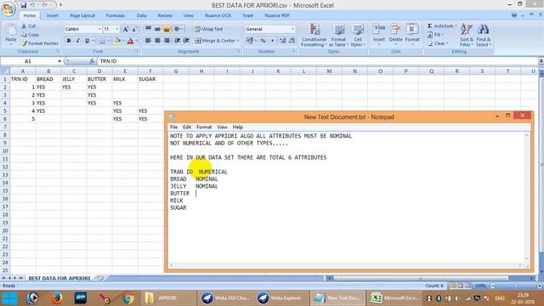The height and width of the screenshot is (306, 544).
Task: Toggle Wrap Text
Action: 208,29
